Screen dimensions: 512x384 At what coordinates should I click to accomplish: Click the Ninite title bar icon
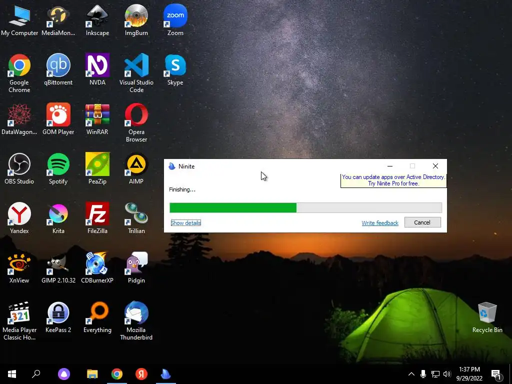172,166
